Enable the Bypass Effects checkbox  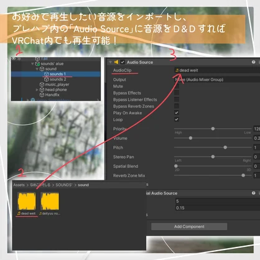click(x=177, y=93)
